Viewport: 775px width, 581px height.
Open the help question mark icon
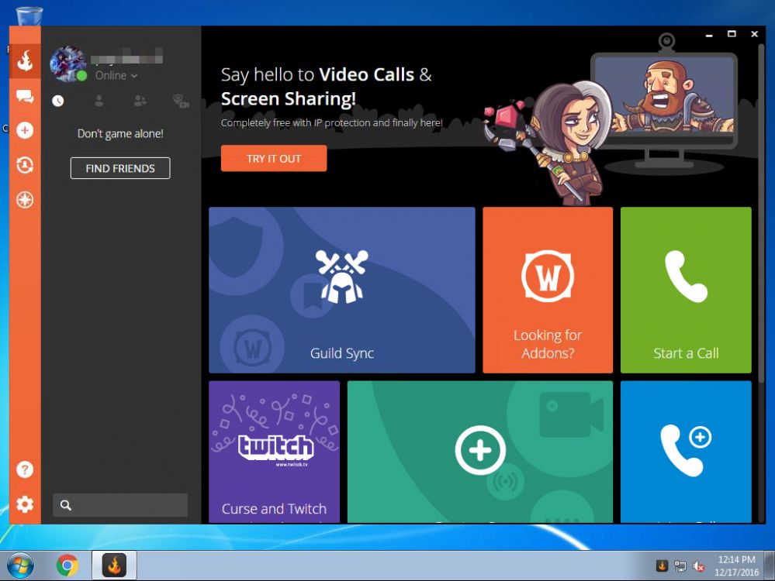point(25,469)
